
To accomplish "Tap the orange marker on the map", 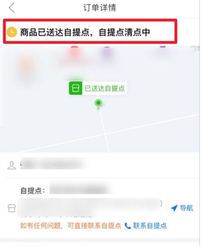I will 26,67.
